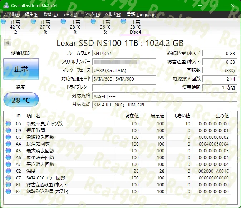Click the ファームウェア field SN14357
The image size is (241, 208).
point(124,53)
